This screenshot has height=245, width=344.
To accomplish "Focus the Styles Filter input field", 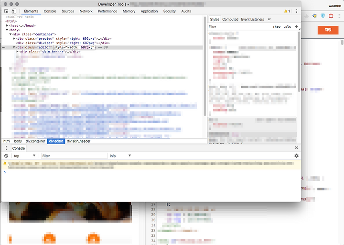I will tap(239, 27).
